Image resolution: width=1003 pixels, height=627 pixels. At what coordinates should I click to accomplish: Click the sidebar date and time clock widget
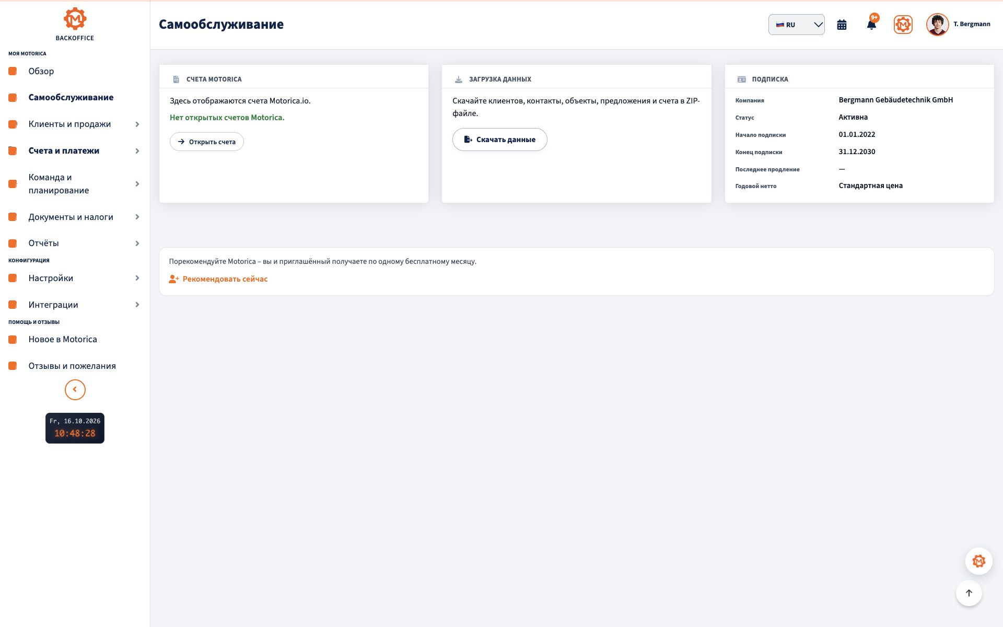pos(75,428)
